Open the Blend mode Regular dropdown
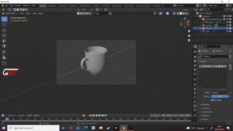 point(220,92)
